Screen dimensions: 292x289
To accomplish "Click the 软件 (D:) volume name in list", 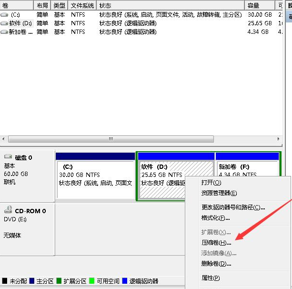I will [20, 23].
